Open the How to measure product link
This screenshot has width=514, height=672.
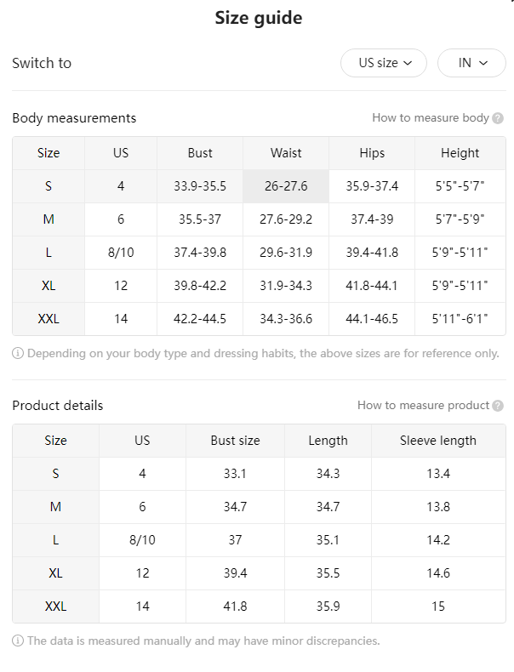423,406
